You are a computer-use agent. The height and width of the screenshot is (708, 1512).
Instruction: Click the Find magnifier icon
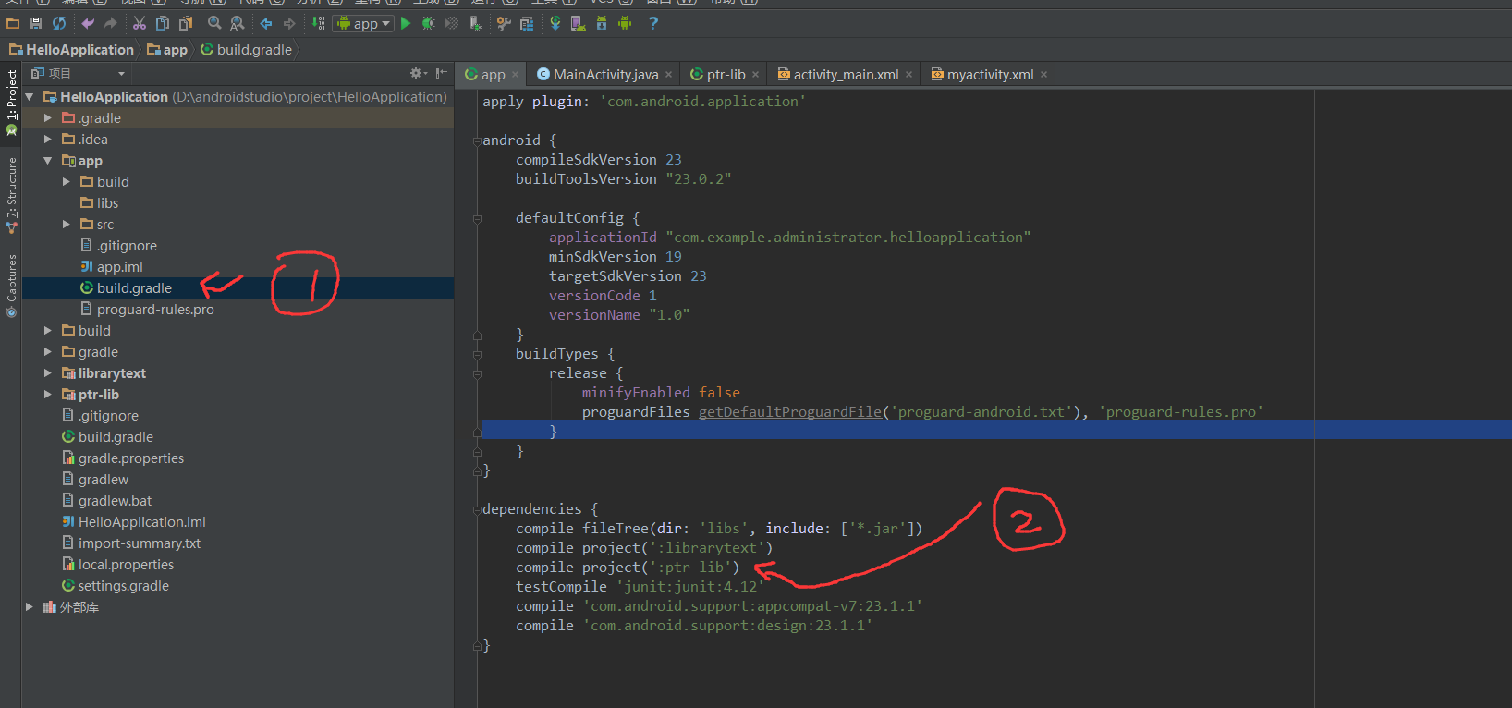click(214, 23)
